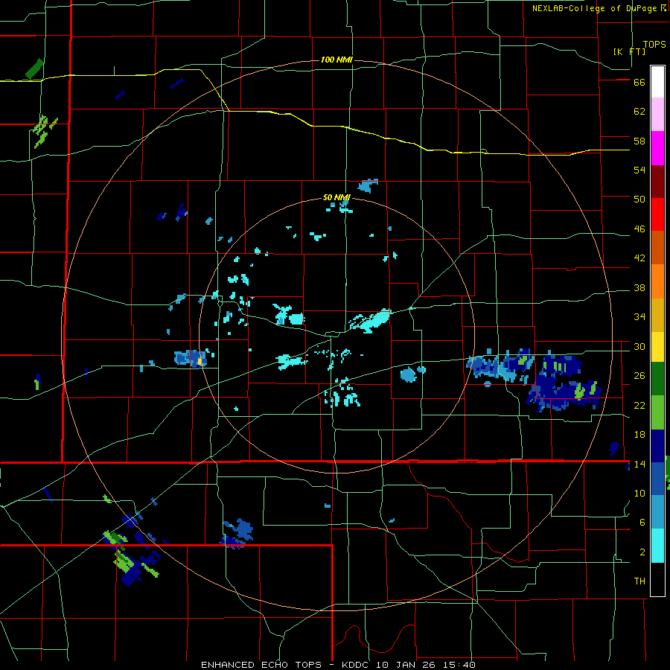
Task: Pick the light green legend color band
Action: pyautogui.click(x=657, y=412)
